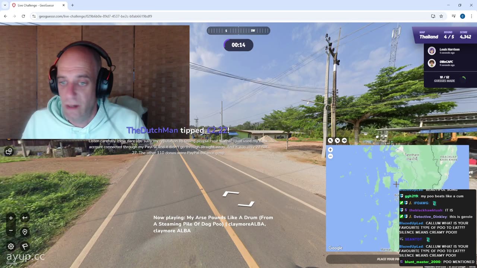The width and height of the screenshot is (477, 268).
Task: Move forward along the road arrow
Action: coord(231,194)
